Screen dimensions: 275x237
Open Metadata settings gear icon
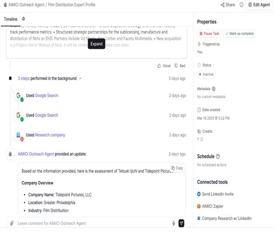214,89
